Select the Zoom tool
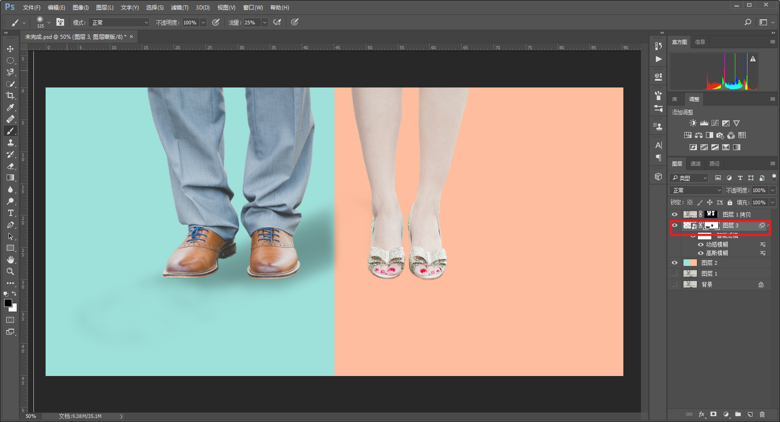 coord(10,271)
